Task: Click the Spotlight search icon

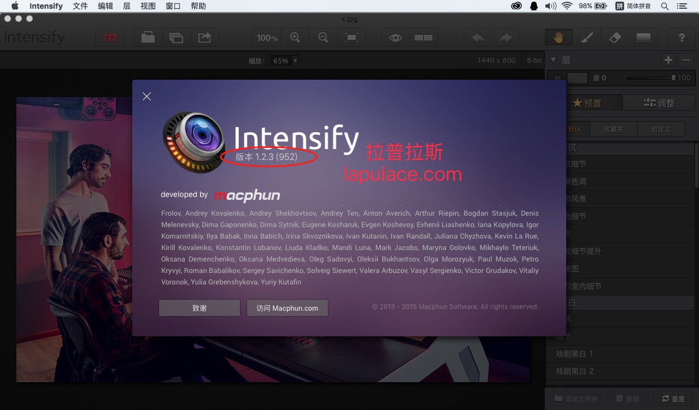Action: click(665, 6)
